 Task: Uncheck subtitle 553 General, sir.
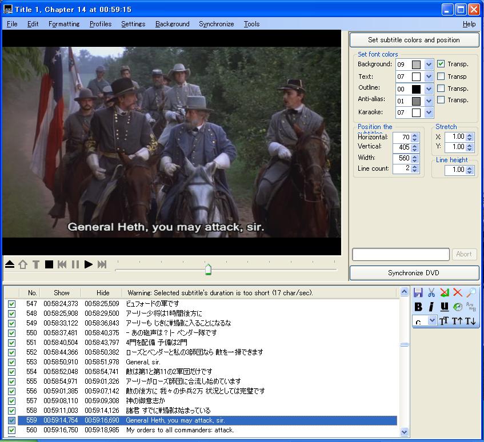click(x=11, y=362)
